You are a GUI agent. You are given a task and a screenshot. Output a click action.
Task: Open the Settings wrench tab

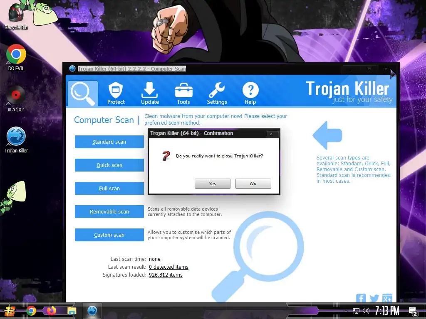(x=217, y=93)
